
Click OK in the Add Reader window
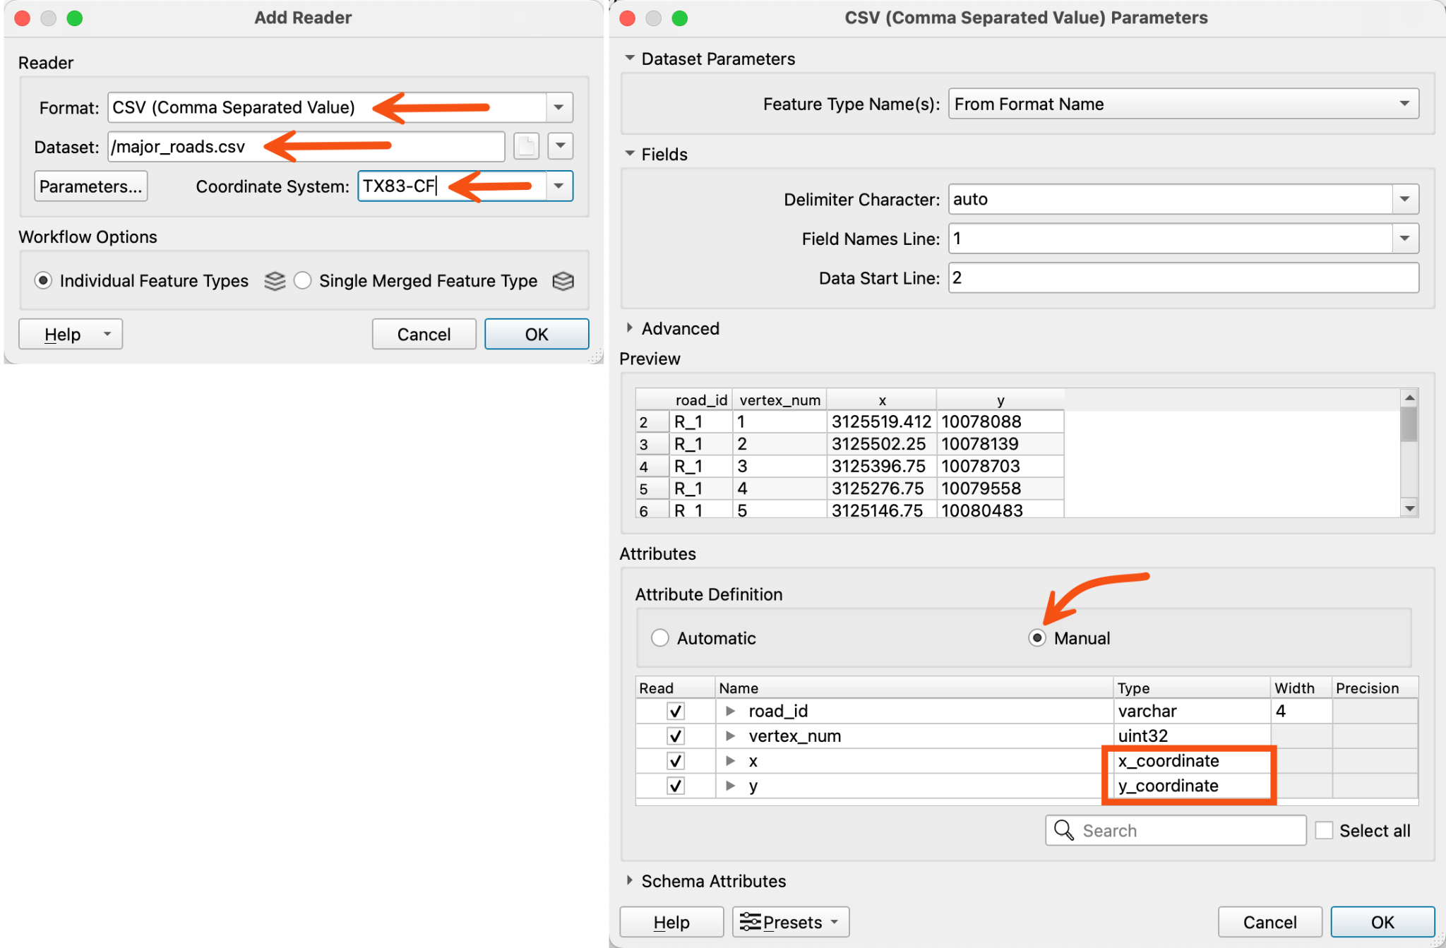[537, 334]
